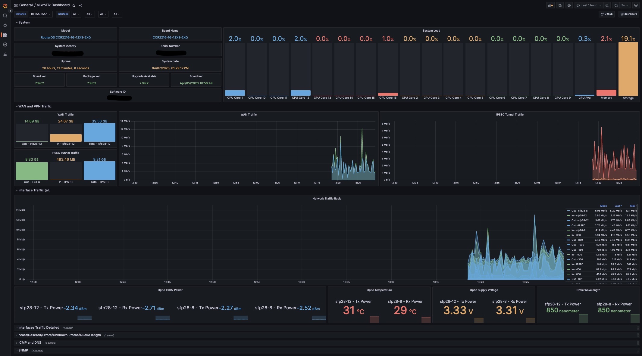
Task: Toggle the Out - sfp28-8 legend series
Action: click(579, 211)
